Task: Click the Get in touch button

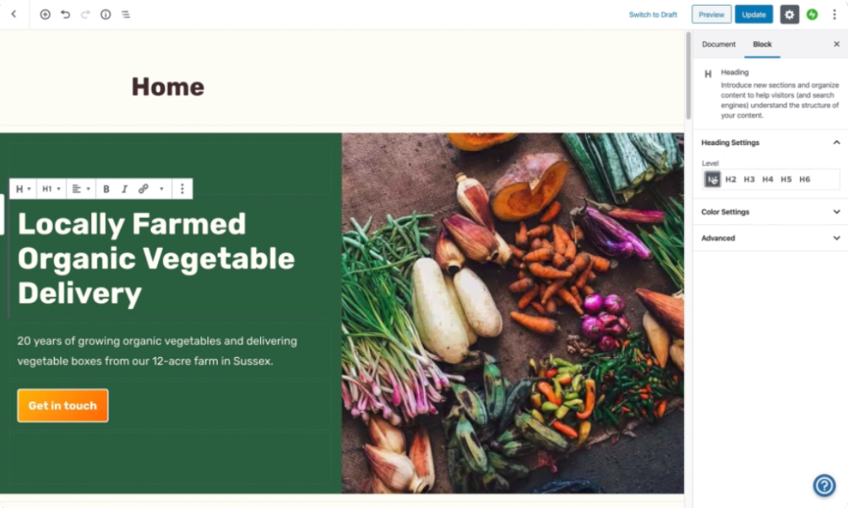Action: pyautogui.click(x=63, y=406)
